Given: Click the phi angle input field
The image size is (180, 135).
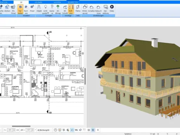Looking at the screenshot, I should [x=28, y=130].
